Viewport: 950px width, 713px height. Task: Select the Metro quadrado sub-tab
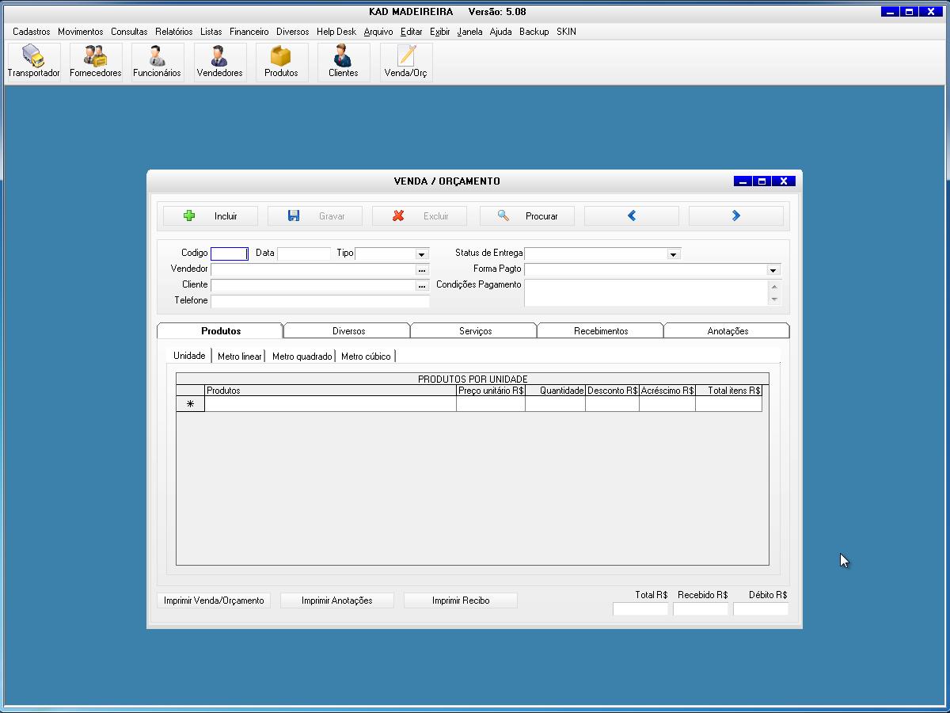[302, 356]
